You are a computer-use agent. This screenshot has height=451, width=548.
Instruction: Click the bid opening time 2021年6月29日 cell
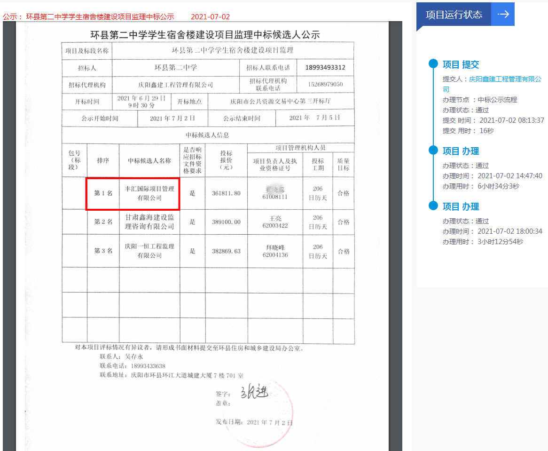(141, 102)
